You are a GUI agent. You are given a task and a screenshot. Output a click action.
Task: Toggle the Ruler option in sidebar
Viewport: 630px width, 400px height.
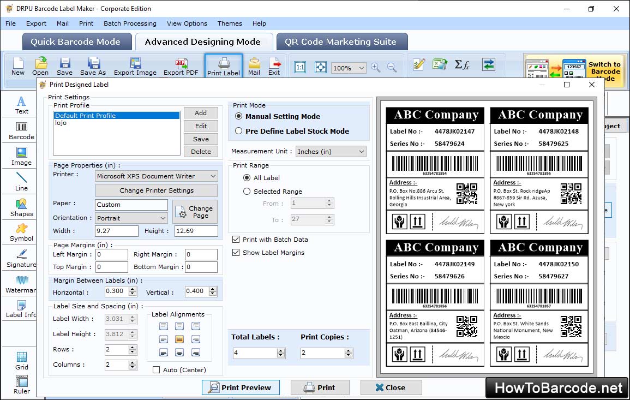(21, 385)
